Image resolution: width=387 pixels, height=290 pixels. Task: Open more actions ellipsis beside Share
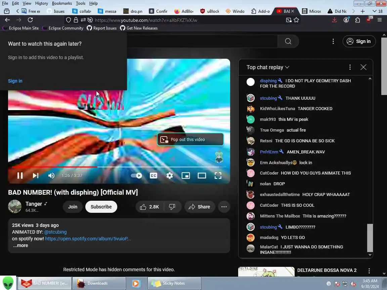(x=224, y=207)
